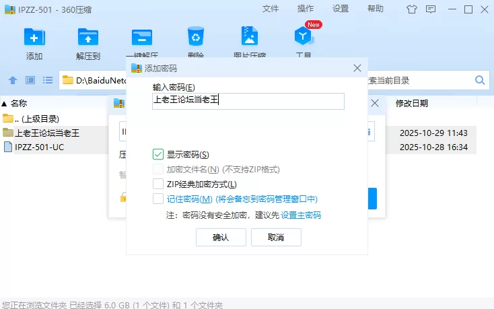Image resolution: width=494 pixels, height=309 pixels.
Task: Follow the 设置主密码 link
Action: click(x=301, y=215)
